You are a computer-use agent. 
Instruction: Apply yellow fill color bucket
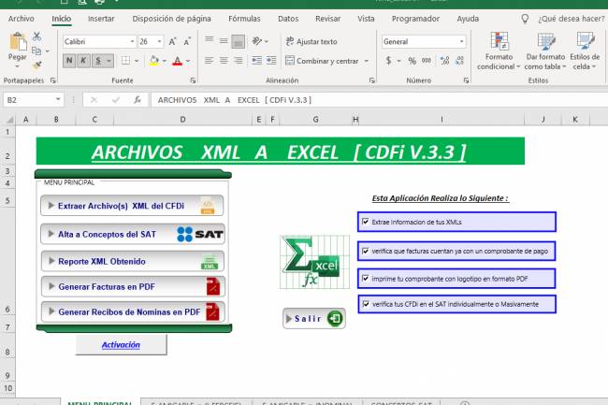154,61
